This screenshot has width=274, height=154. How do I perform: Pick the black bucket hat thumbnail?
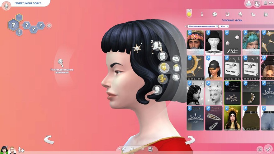tap(214, 43)
